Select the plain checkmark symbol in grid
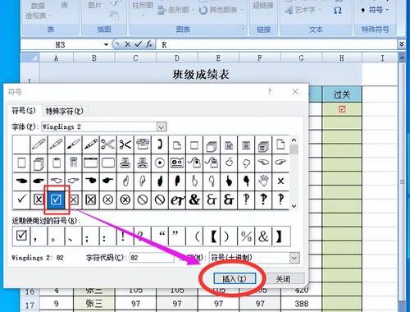 tap(21, 200)
